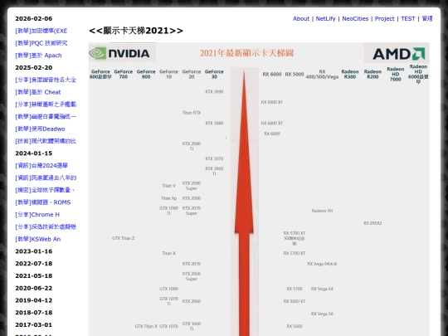
Task: Click the RX 5600 XT entry
Action: pos(295,301)
